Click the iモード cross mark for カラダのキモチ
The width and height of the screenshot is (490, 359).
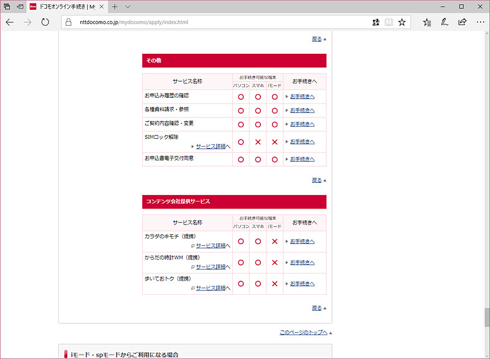pyautogui.click(x=274, y=242)
